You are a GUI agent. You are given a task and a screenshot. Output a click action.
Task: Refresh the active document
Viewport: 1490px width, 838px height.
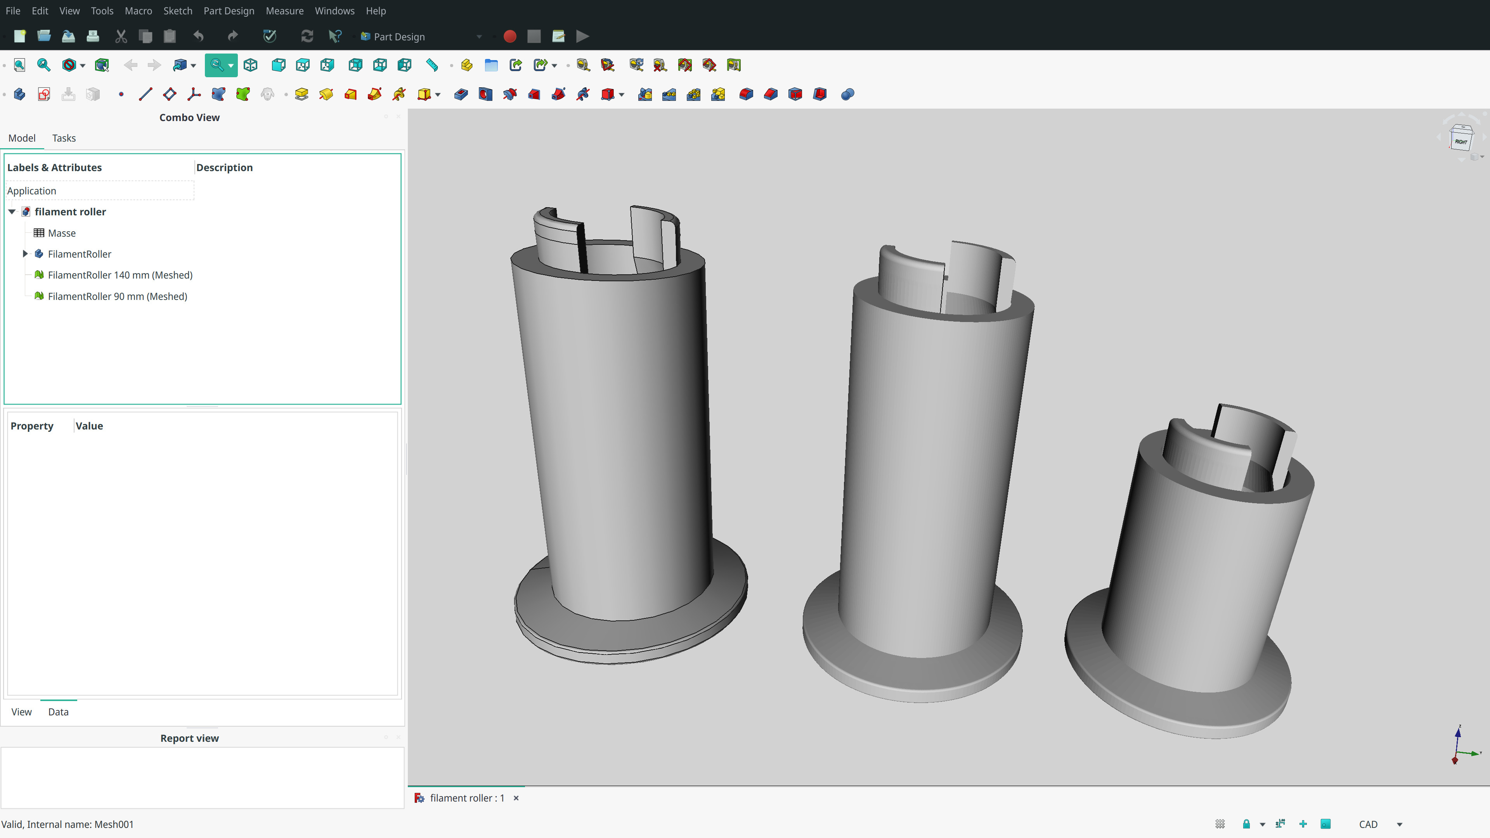point(307,36)
